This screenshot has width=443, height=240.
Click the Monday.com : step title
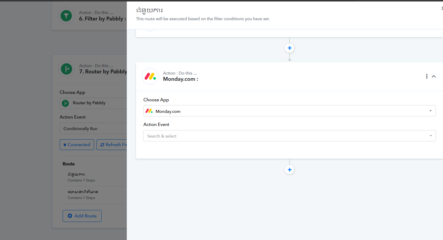[181, 79]
